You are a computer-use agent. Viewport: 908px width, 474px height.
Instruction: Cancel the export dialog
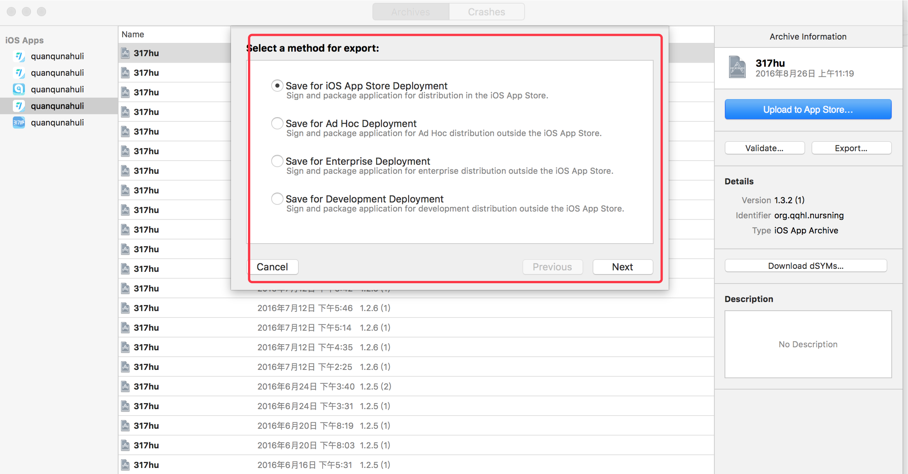(272, 267)
